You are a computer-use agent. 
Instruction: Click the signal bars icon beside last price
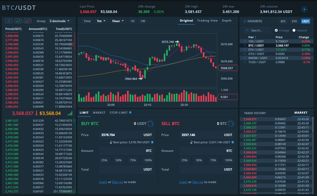tap(70, 113)
